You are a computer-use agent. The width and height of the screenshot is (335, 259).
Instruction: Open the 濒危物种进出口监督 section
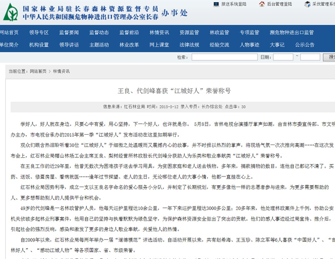pos(291,32)
